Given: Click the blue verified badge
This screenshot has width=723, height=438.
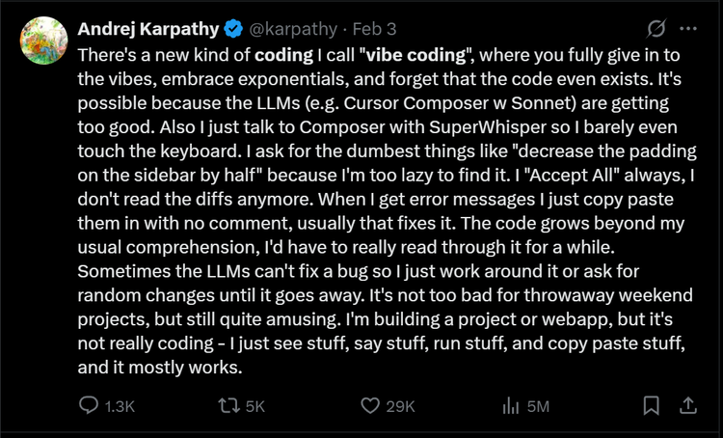Looking at the screenshot, I should pos(233,27).
